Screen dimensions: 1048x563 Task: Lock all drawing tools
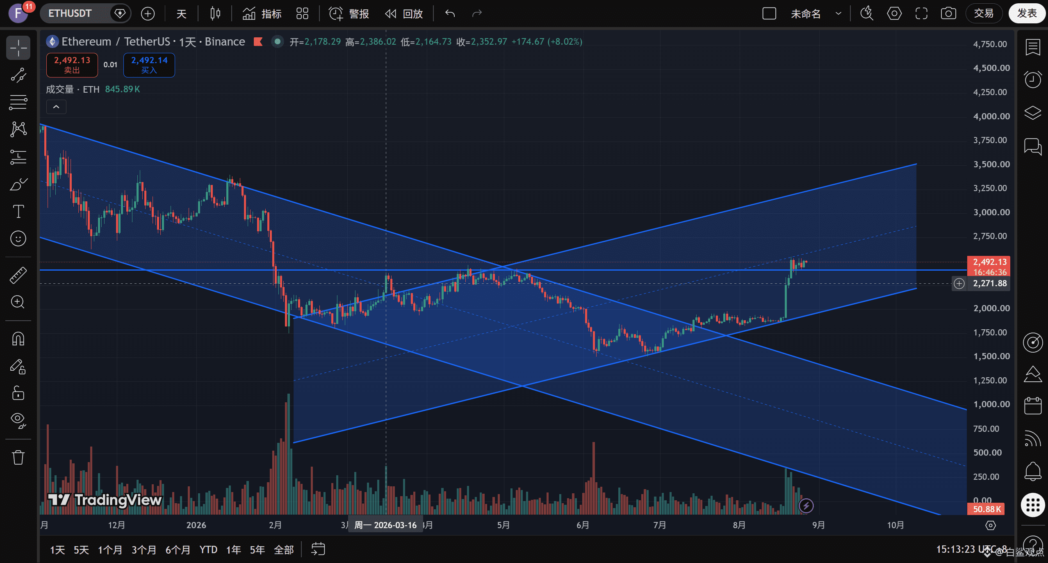click(x=18, y=393)
